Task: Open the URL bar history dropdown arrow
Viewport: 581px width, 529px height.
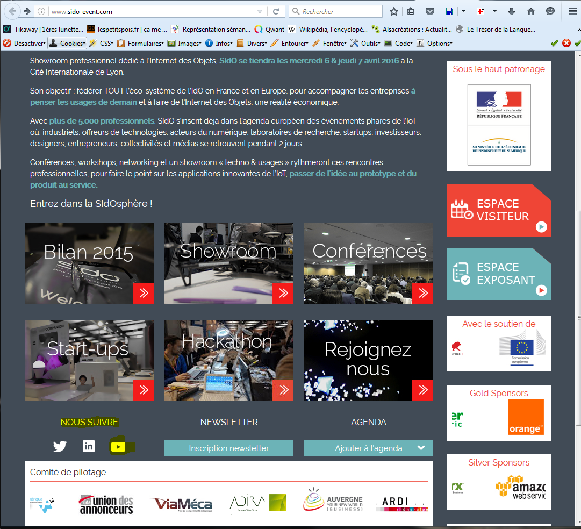Action: [x=260, y=11]
